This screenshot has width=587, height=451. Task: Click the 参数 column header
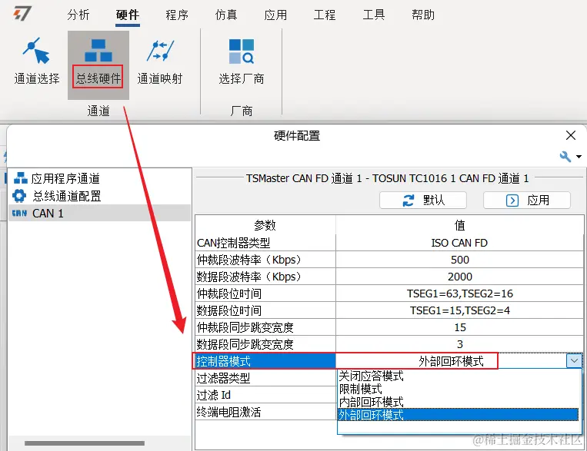[x=265, y=225]
